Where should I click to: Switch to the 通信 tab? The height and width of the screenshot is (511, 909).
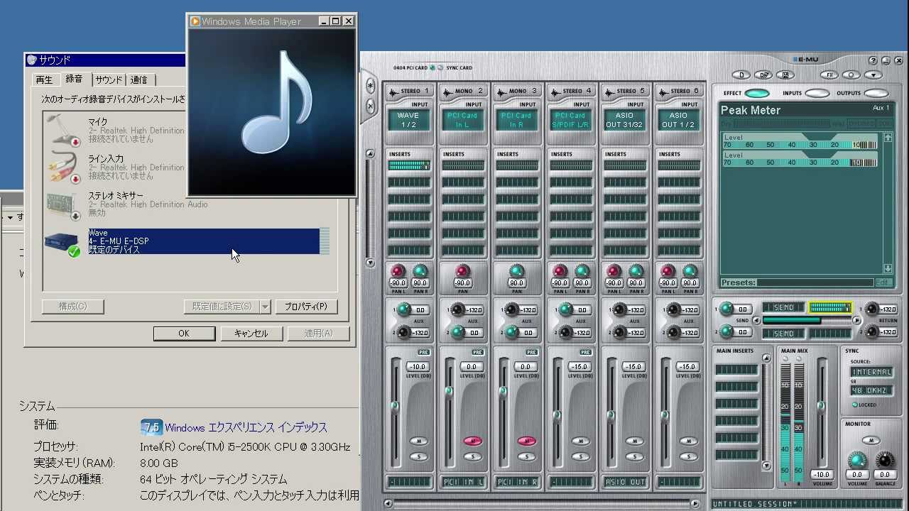click(139, 80)
